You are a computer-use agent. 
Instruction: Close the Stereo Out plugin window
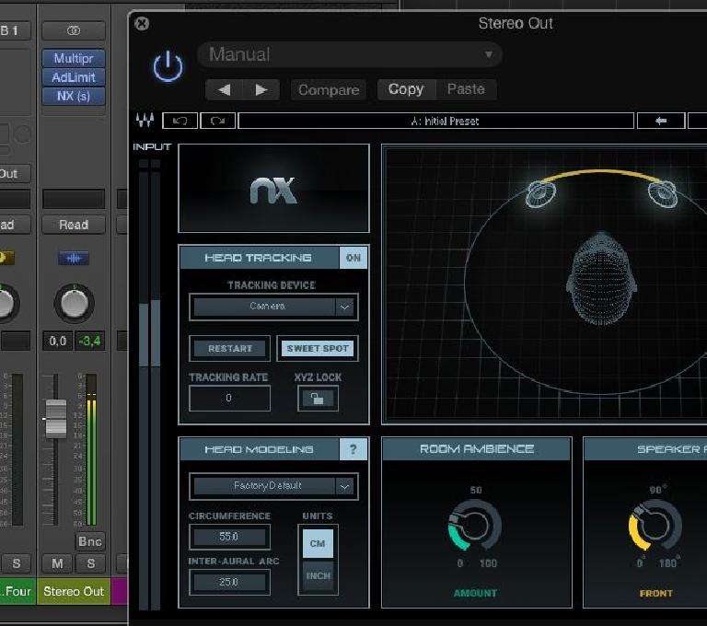pos(142,23)
